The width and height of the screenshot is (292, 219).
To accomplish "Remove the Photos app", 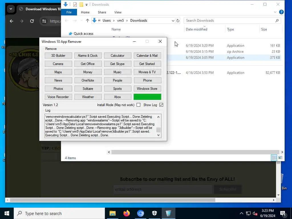I will 58,89.
